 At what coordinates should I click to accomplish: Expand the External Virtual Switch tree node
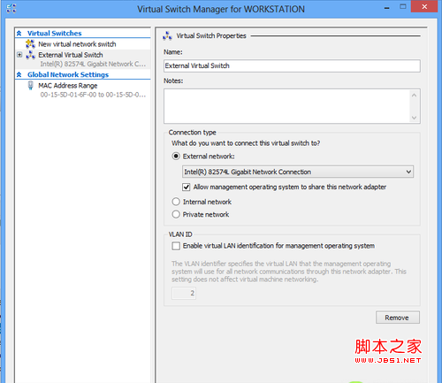click(x=19, y=55)
